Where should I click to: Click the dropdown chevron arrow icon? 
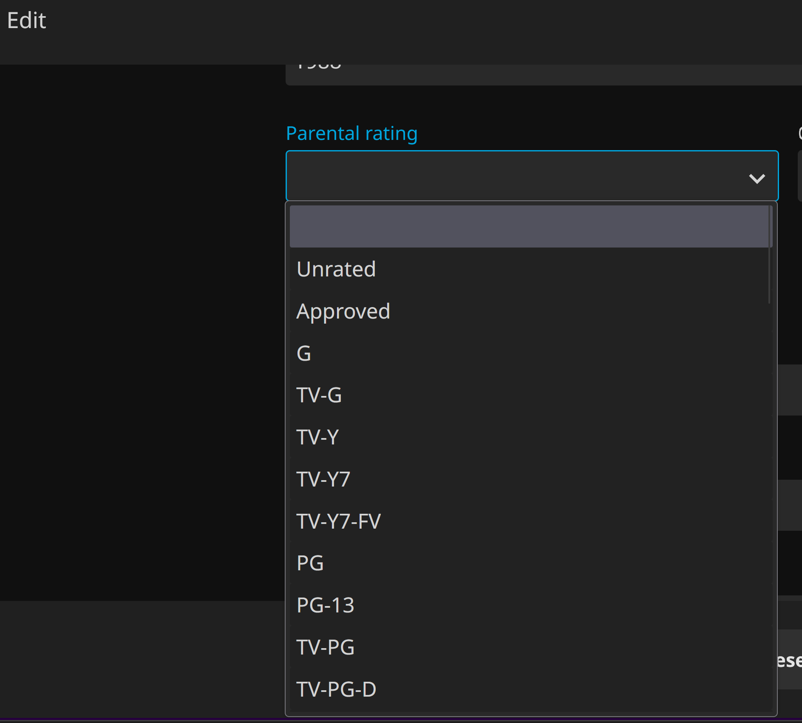(757, 178)
